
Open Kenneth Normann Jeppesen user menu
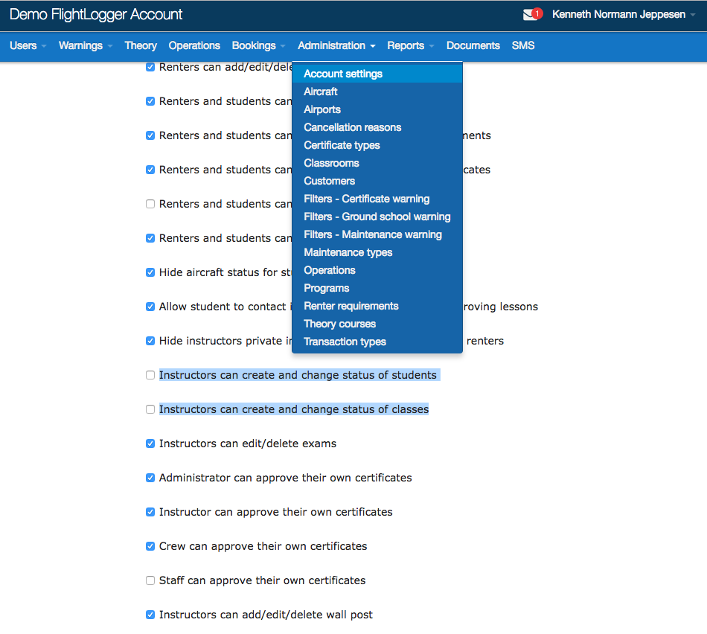(623, 14)
